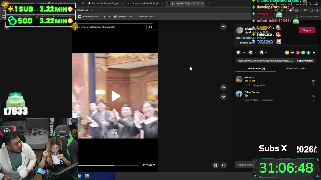Close the video viewer with X
The image size is (321, 180).
click(7, 27)
